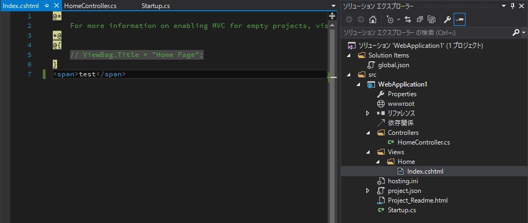The width and height of the screenshot is (528, 223).
Task: Select HomeController.cs in the tree
Action: tap(423, 142)
